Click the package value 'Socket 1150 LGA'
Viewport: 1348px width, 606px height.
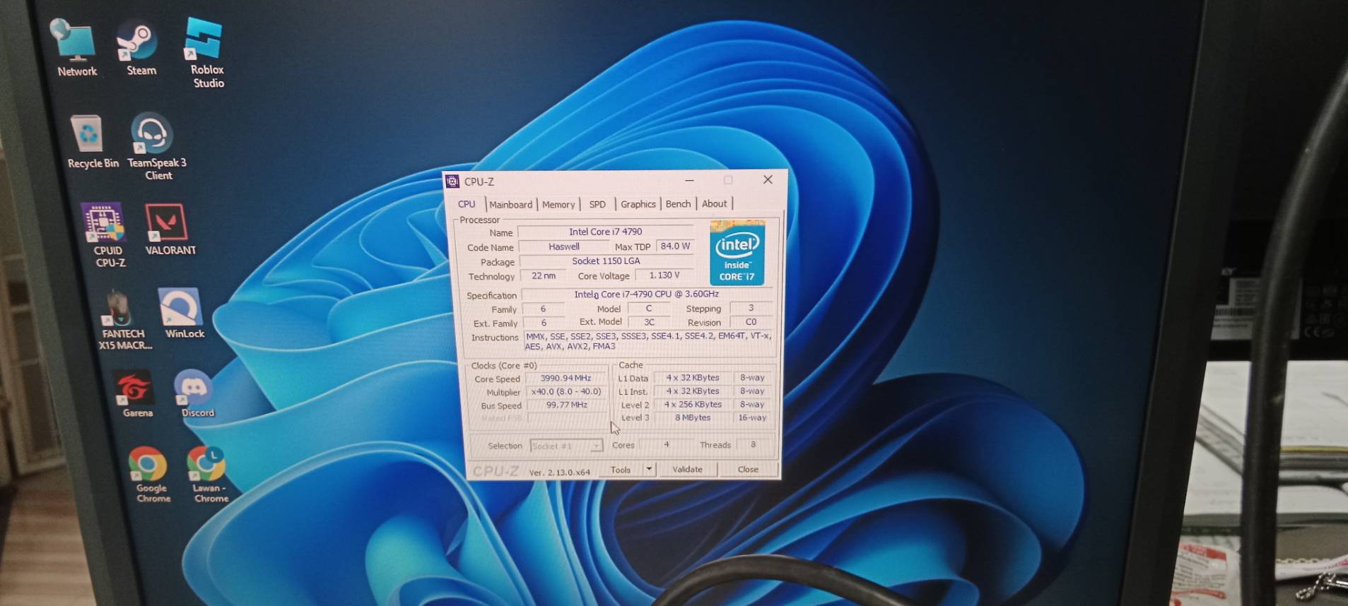[606, 261]
